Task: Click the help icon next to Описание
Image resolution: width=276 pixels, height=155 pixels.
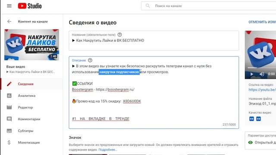Action: click(x=90, y=60)
